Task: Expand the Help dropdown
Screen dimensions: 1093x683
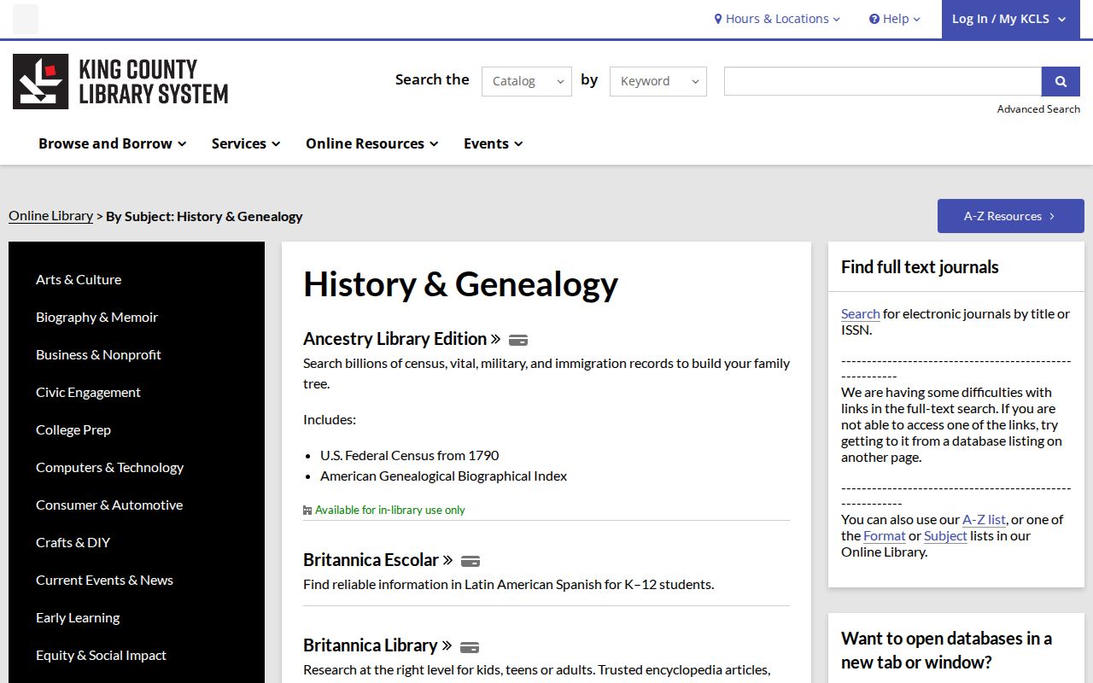Action: coord(895,19)
